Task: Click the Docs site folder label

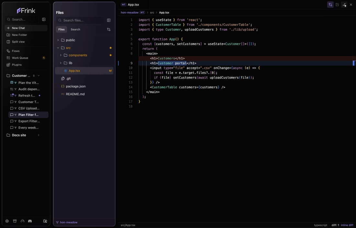Action: (x=19, y=135)
